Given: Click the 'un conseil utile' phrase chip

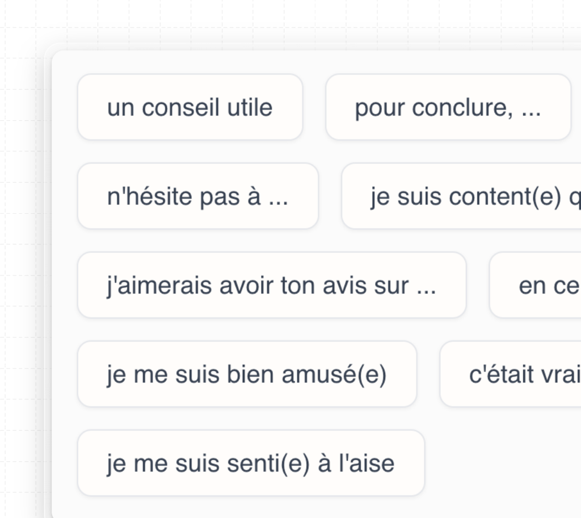Looking at the screenshot, I should click(x=190, y=107).
